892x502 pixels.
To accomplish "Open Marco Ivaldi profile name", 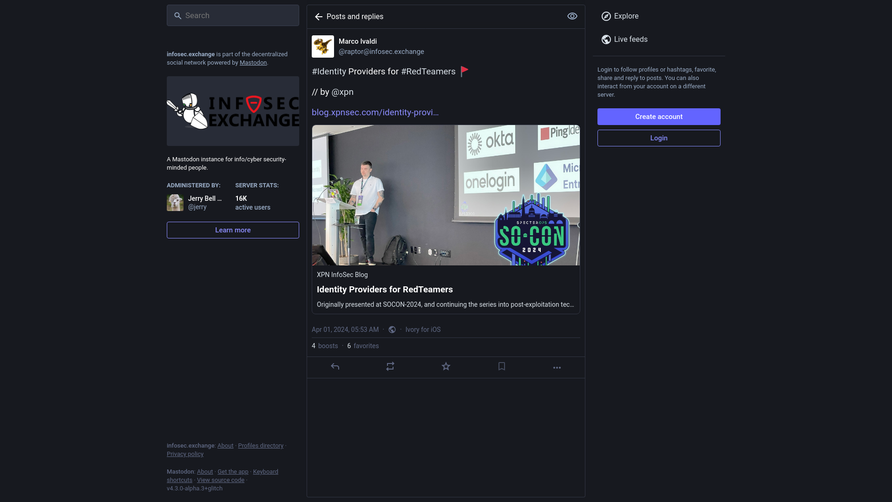I will point(358,41).
